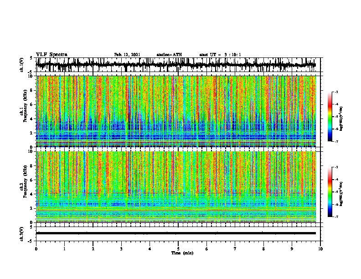Click the "-3" label on ch.2 colorbar
Viewport: 361px width, 279px height.
336,167
